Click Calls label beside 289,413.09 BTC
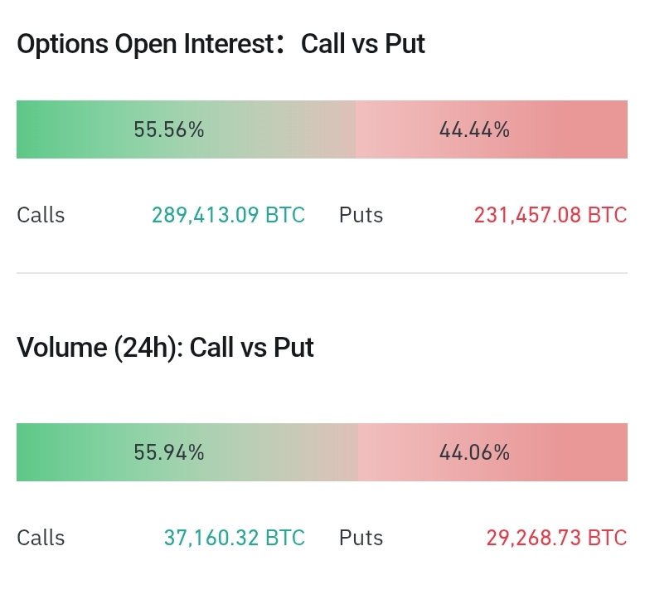 click(41, 215)
